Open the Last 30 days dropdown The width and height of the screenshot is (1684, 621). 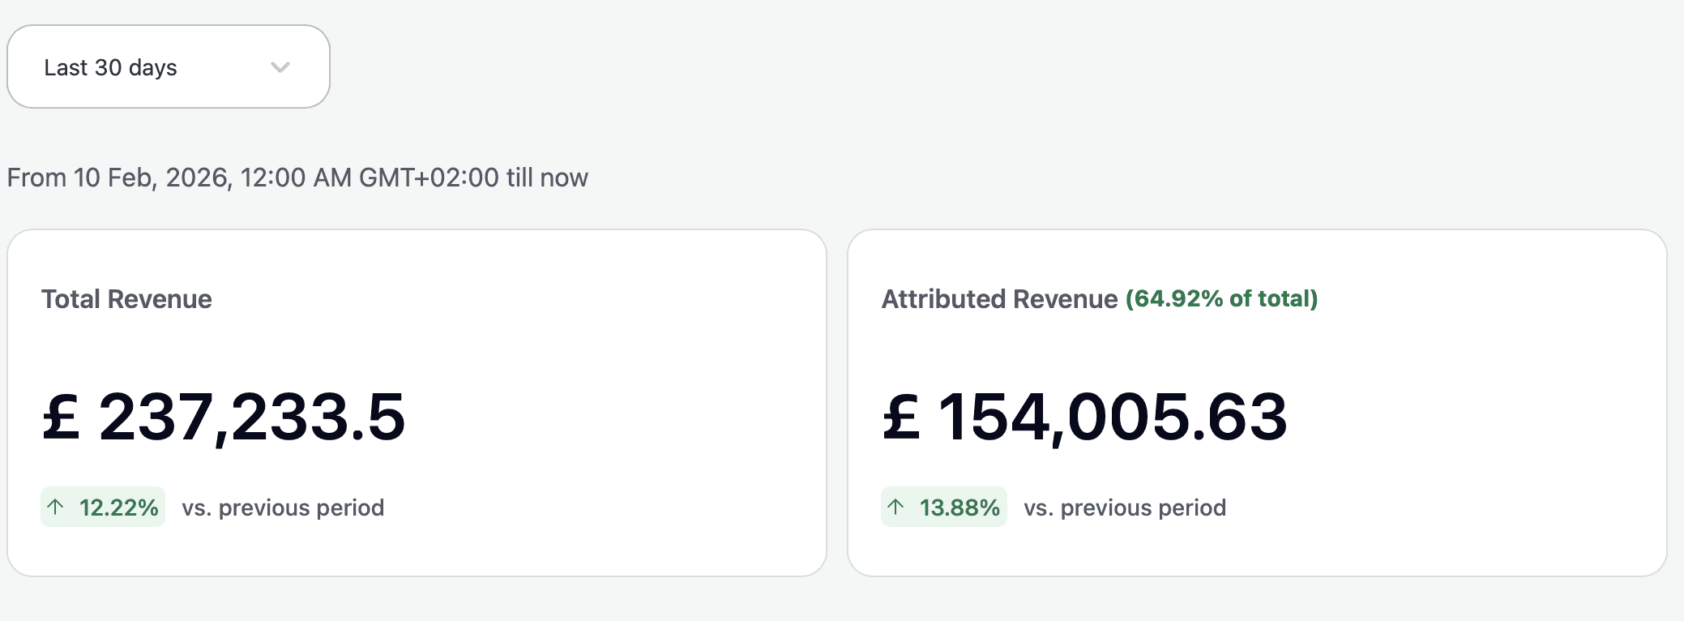(x=168, y=66)
